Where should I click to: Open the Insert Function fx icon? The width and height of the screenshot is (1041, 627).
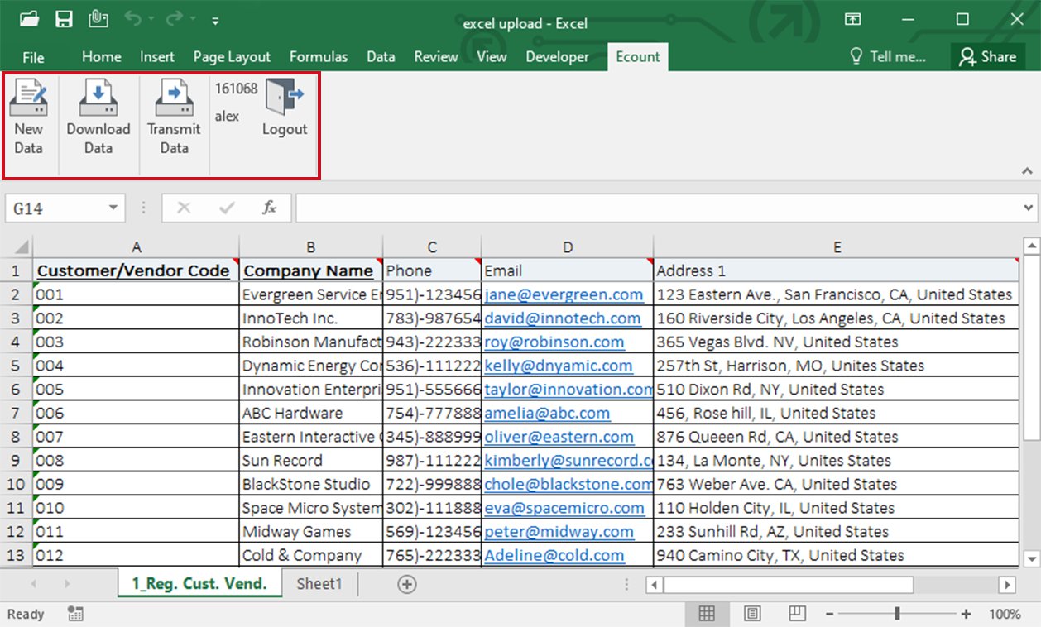270,208
